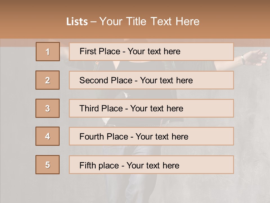The image size is (270, 203).
Task: Select the Second Place text bar
Action: point(151,80)
